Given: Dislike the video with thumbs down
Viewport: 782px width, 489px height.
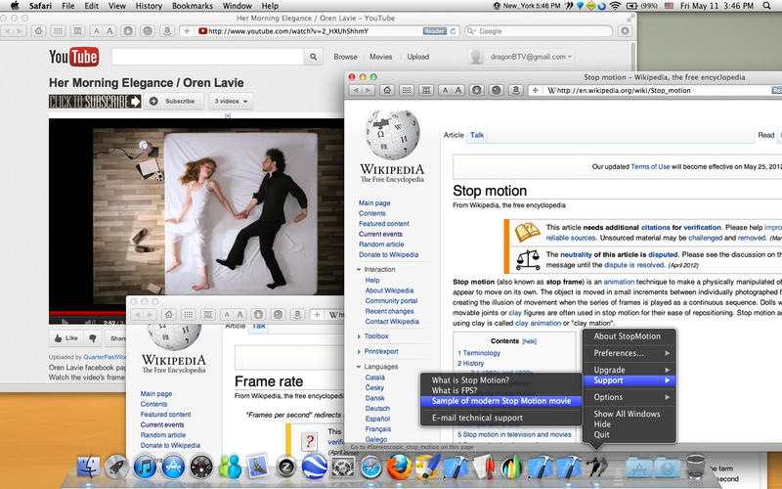Looking at the screenshot, I should 93,338.
